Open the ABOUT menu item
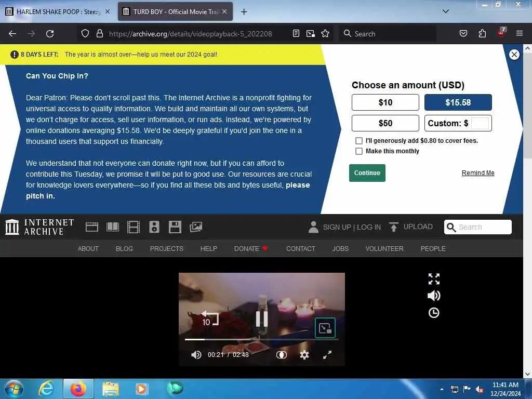Image resolution: width=532 pixels, height=399 pixels. [88, 249]
